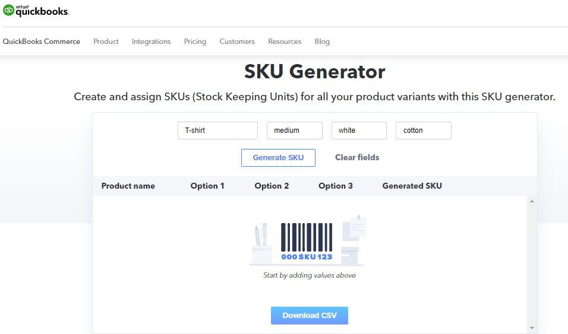The width and height of the screenshot is (568, 334).
Task: Click the medium option field
Action: pyautogui.click(x=295, y=131)
